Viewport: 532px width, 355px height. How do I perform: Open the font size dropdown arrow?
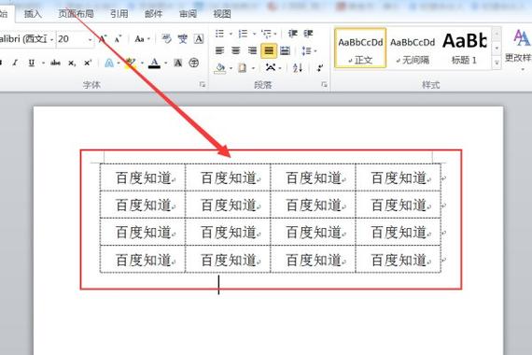pos(90,40)
